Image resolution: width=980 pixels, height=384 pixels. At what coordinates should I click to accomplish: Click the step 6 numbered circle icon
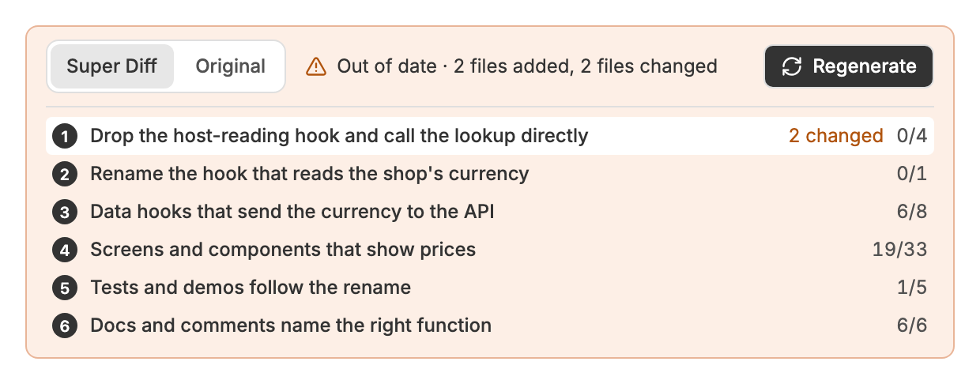(x=65, y=326)
